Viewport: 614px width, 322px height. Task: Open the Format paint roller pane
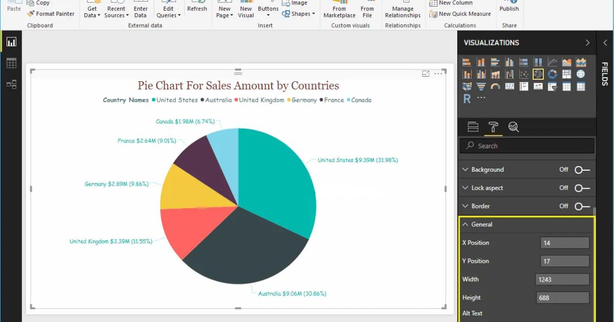coord(494,127)
